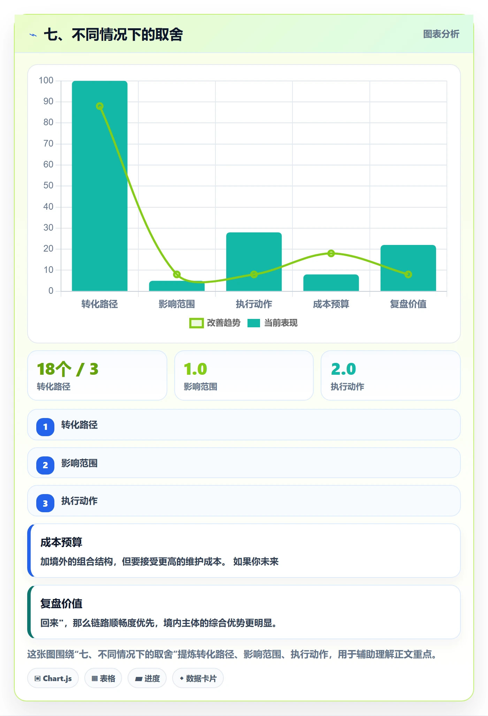Click the 回来"，那么链路顺畅度优先 description text

(159, 623)
